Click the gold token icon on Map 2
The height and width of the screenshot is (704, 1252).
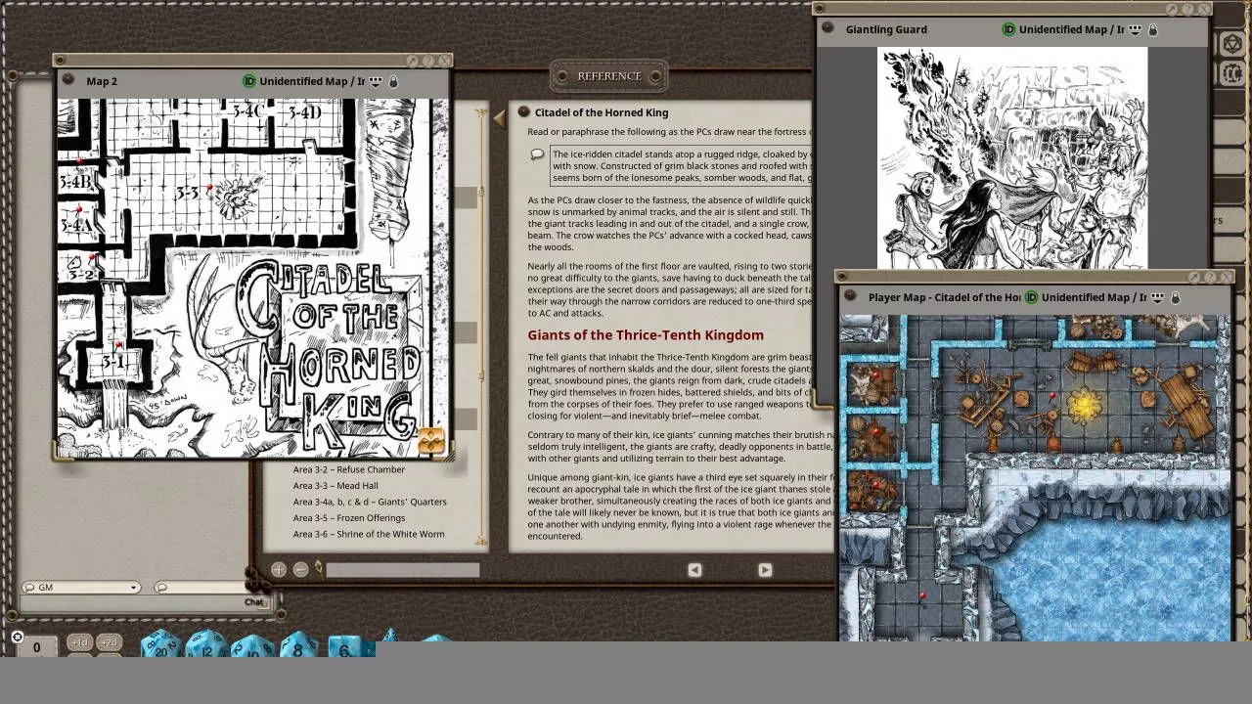tap(430, 440)
